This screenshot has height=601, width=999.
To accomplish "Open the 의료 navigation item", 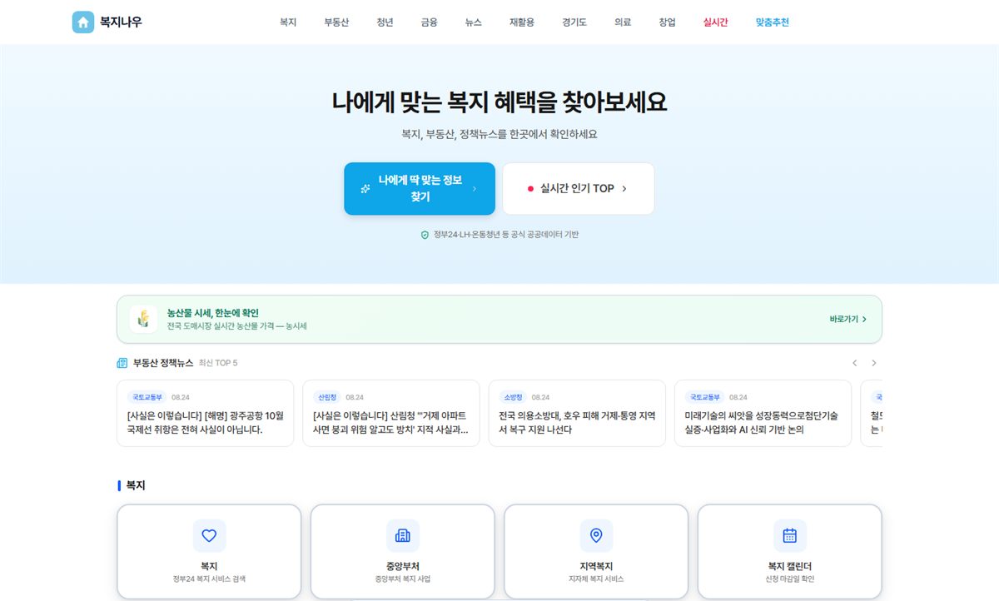I will (623, 22).
